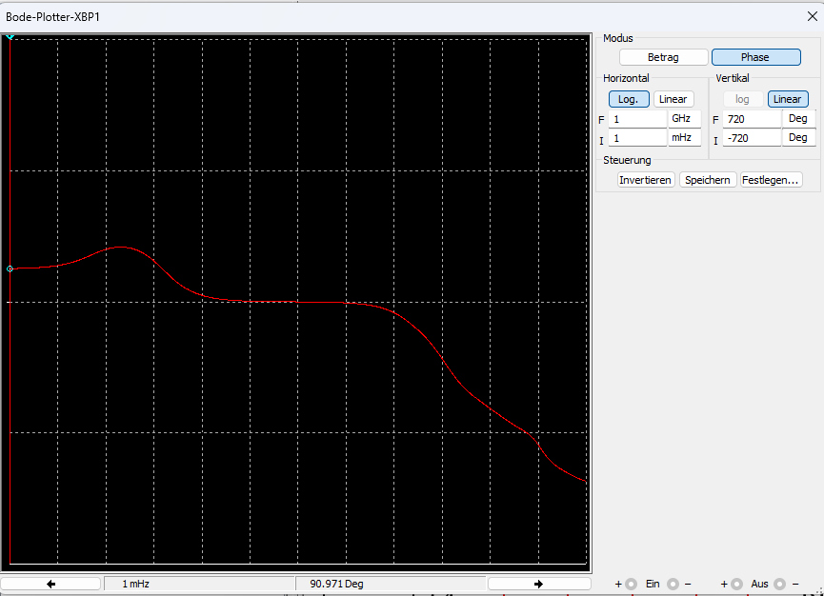Click the Modus group label
The height and width of the screenshot is (596, 824).
(618, 38)
